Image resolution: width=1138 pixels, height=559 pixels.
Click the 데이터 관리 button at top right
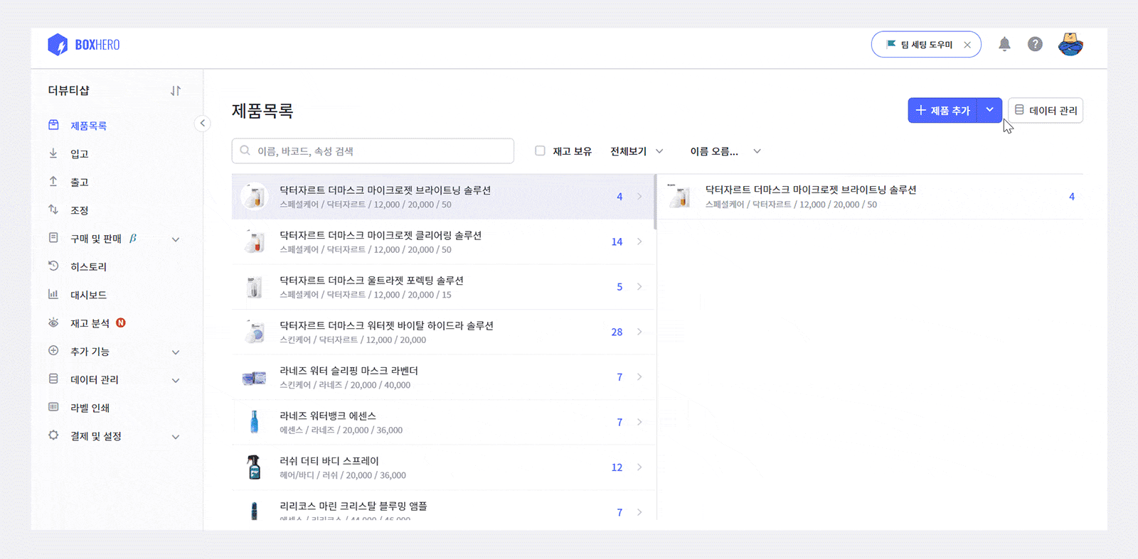pos(1046,111)
